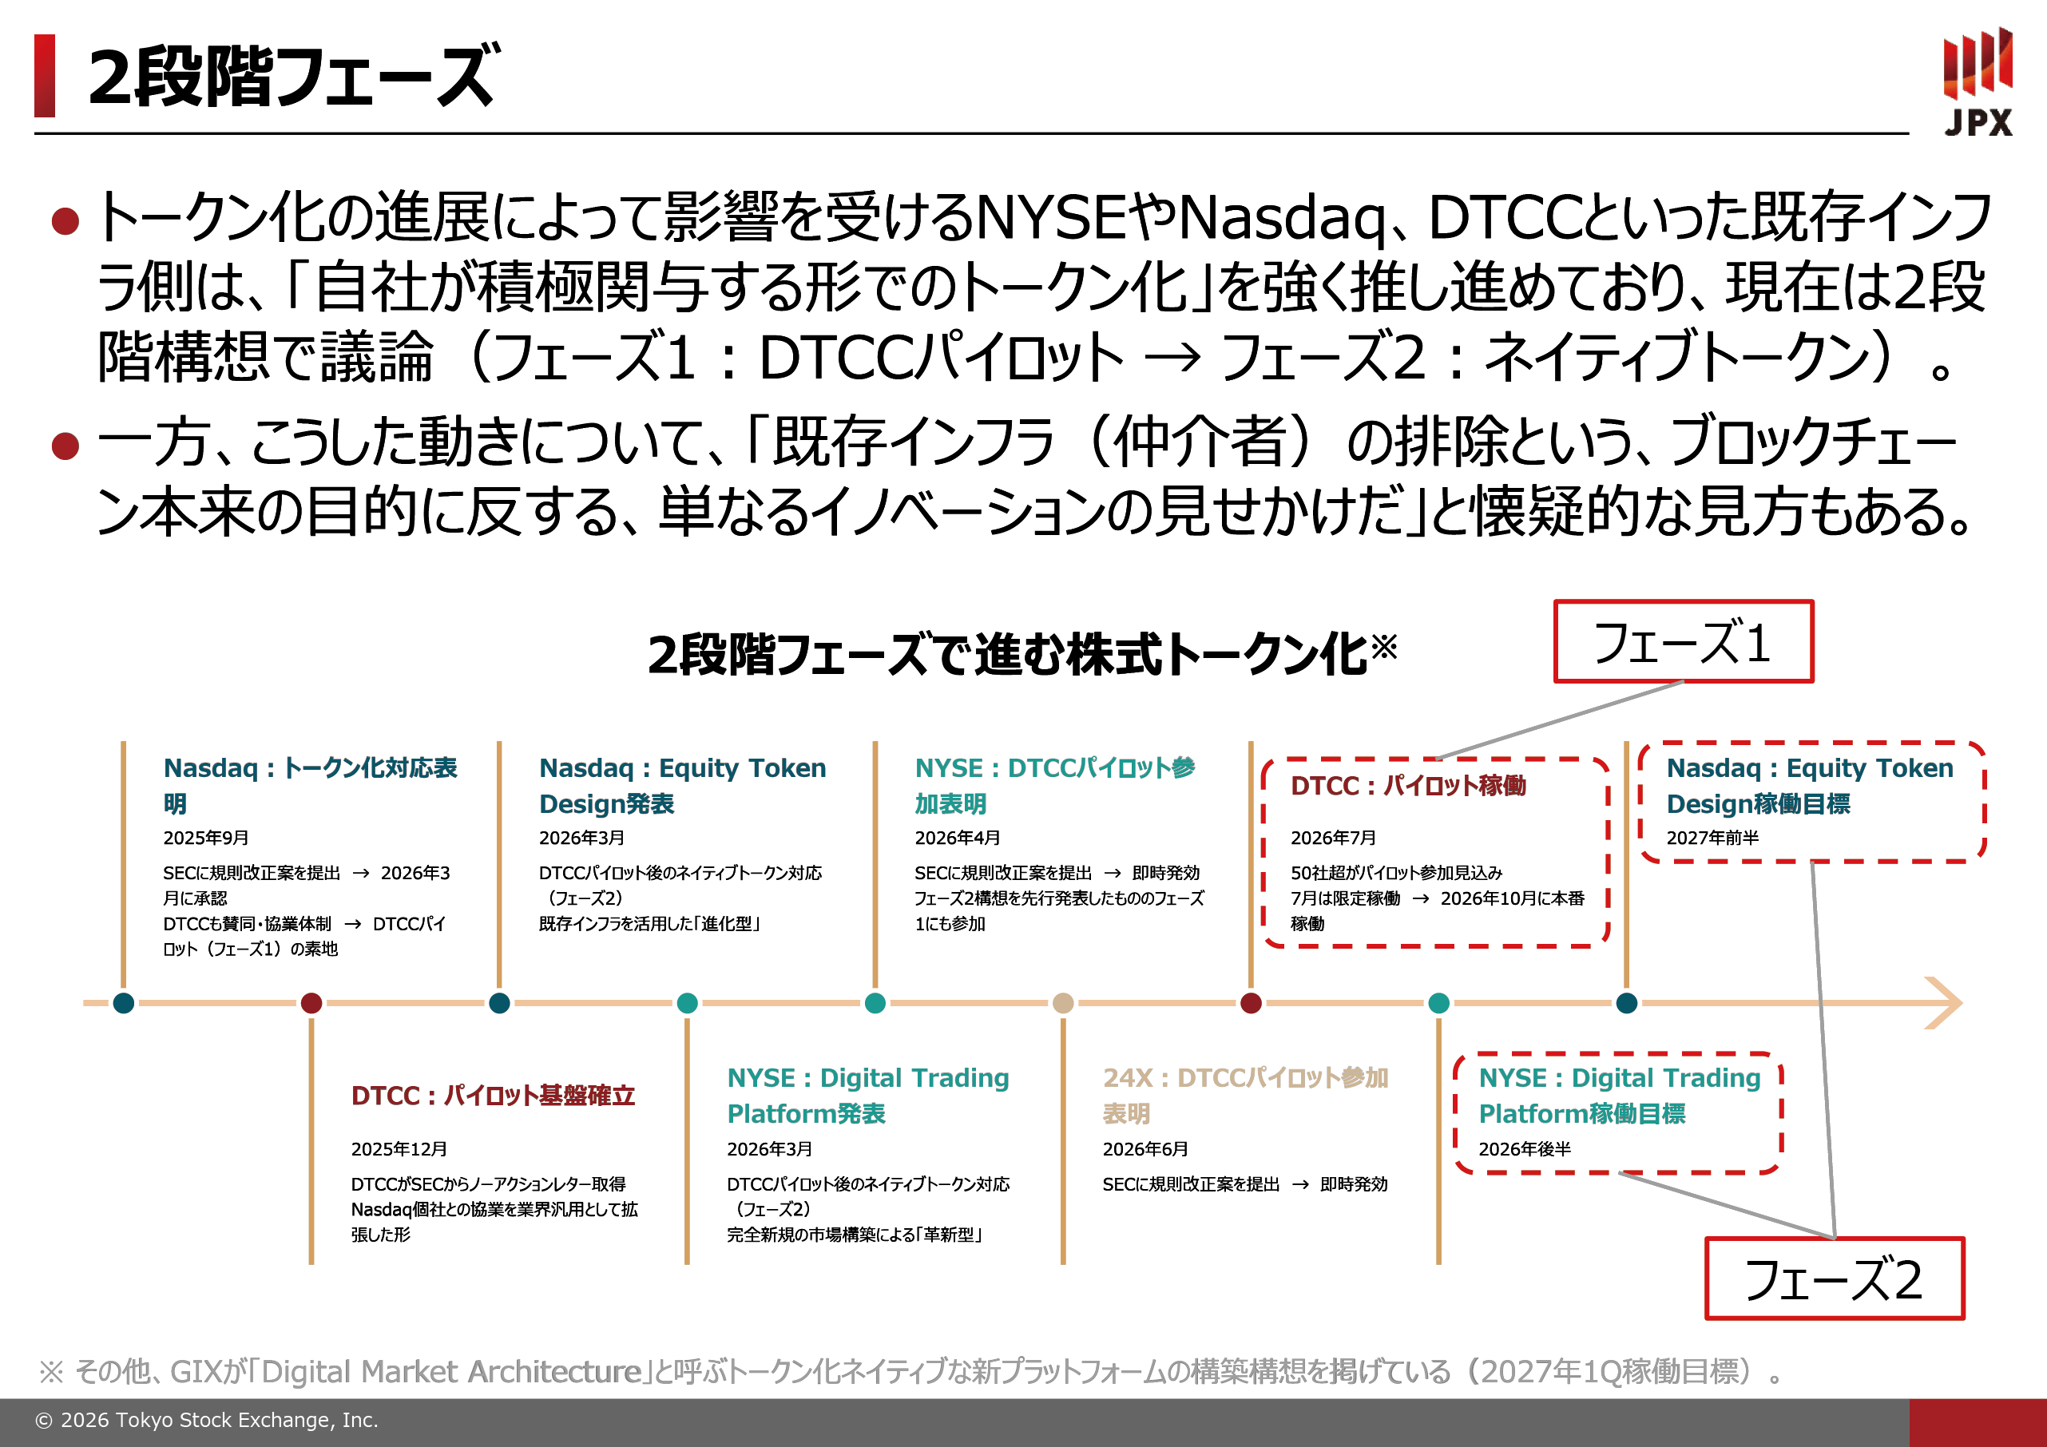Viewport: 2047px width, 1447px height.
Task: Click the date 2026年4月
Action: (958, 838)
